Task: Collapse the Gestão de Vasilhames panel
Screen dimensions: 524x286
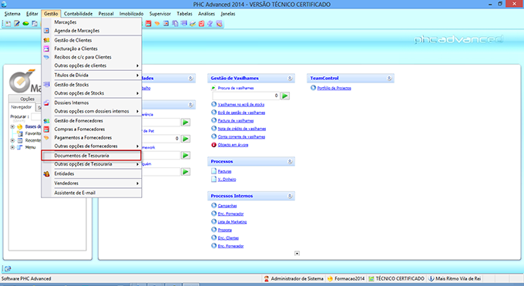Action: [290, 79]
